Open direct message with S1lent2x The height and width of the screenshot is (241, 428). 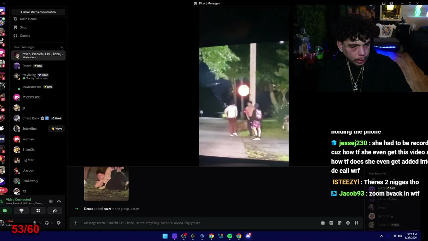pyautogui.click(x=38, y=150)
